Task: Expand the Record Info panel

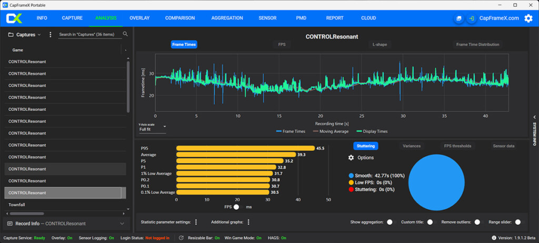Action: pyautogui.click(x=122, y=224)
